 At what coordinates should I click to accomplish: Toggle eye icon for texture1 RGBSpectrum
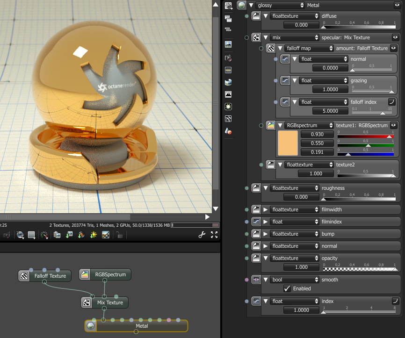click(393, 125)
